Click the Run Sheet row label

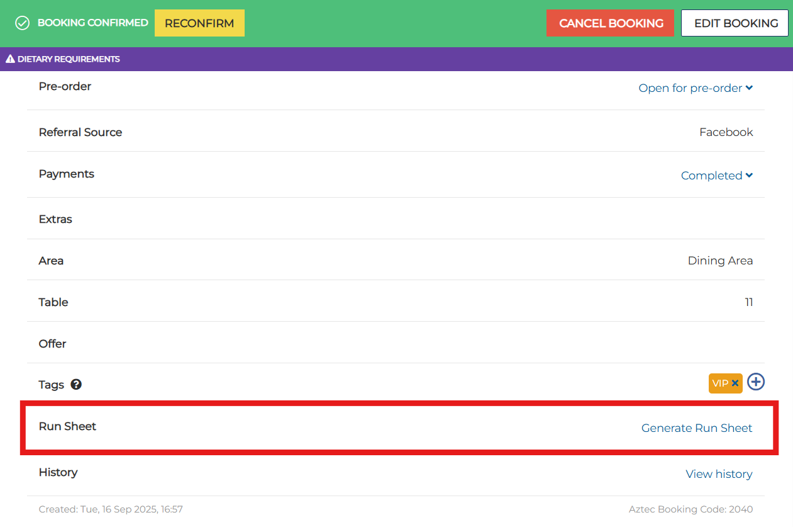(x=67, y=426)
